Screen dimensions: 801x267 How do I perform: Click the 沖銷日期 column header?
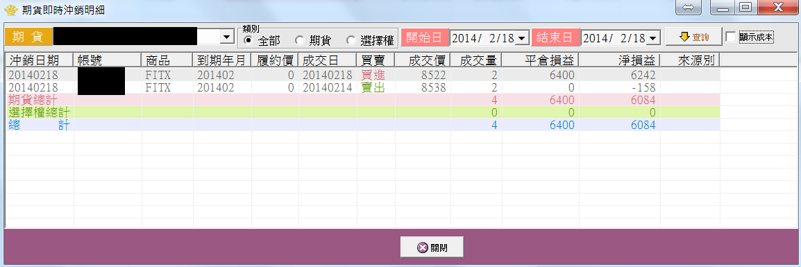point(40,60)
